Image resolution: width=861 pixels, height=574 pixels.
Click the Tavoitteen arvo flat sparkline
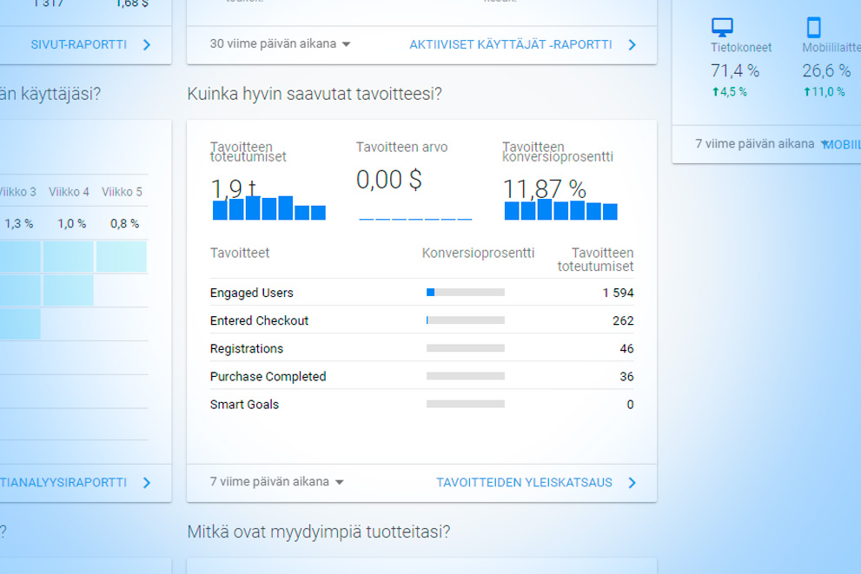point(415,219)
